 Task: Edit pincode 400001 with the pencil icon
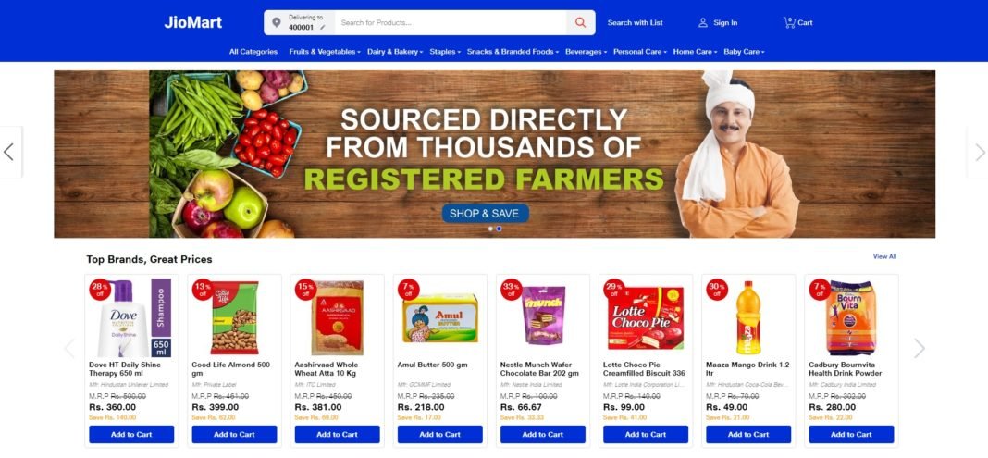[x=323, y=28]
